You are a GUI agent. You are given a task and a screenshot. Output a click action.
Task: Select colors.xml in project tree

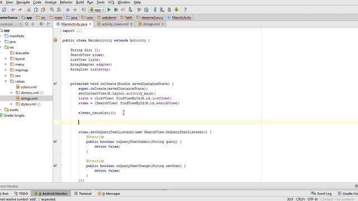[x=26, y=87]
